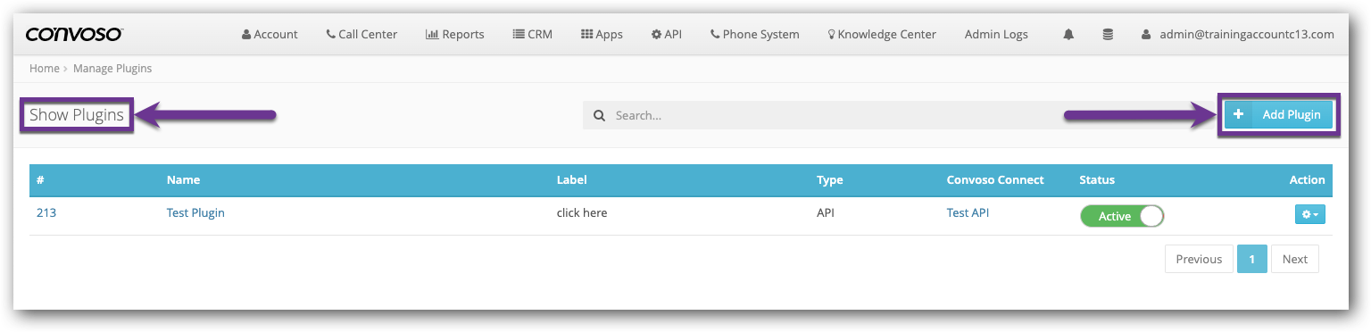Image resolution: width=1371 pixels, height=332 pixels.
Task: Click the database stack icon
Action: point(1108,35)
